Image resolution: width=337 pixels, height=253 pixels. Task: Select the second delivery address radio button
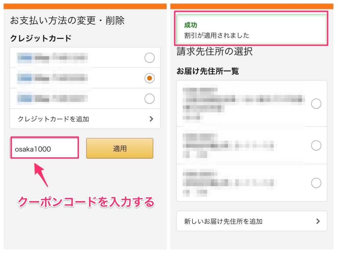click(x=316, y=146)
